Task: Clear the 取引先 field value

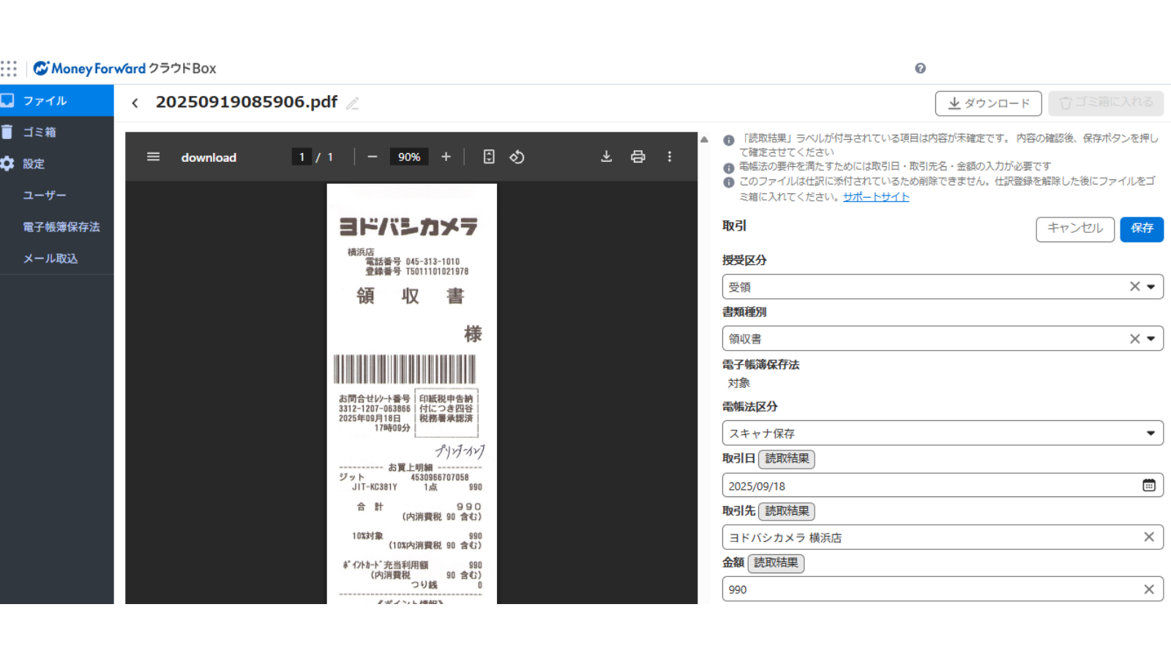Action: (x=1148, y=537)
